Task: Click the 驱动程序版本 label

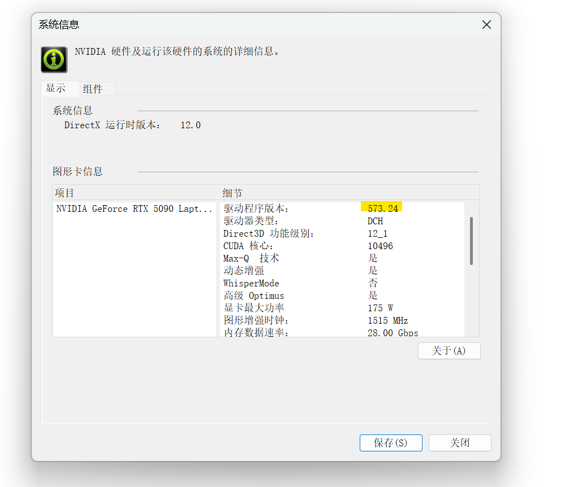Action: [256, 208]
